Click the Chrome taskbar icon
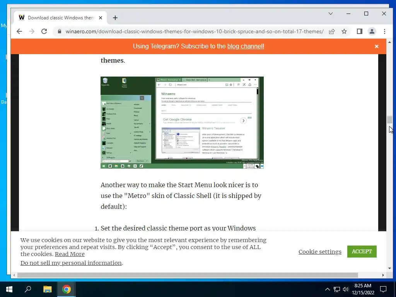Image resolution: width=396 pixels, height=297 pixels. point(67,289)
